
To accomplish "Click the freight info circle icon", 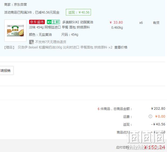I will [x=150, y=116].
